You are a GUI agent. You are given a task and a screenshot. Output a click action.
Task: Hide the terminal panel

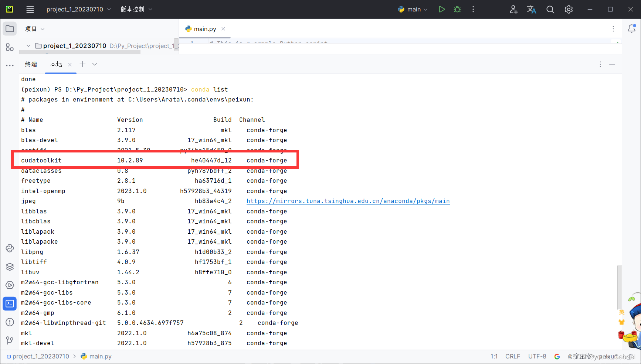(612, 64)
